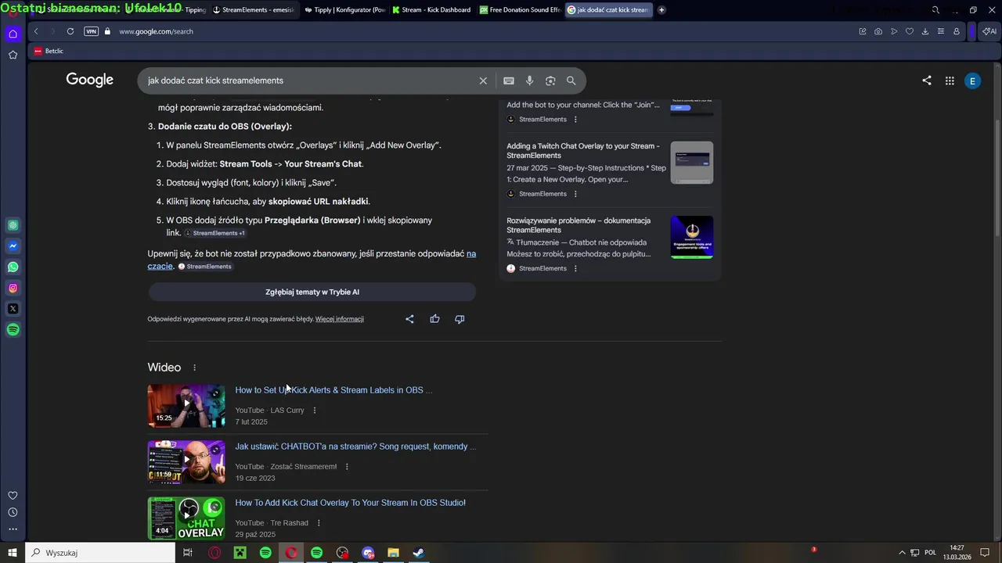Click the Zgłębiaj tematy w Trybie AI button
The width and height of the screenshot is (1002, 563).
coord(312,292)
